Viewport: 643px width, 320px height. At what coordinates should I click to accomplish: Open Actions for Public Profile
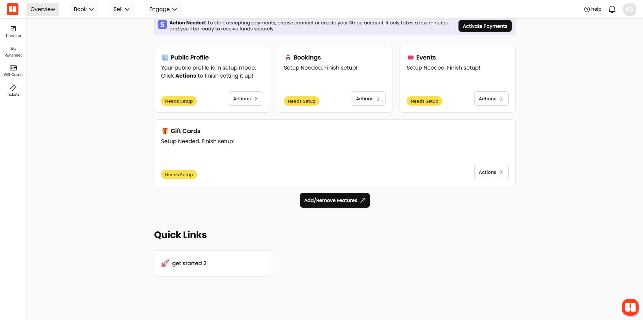pos(245,98)
